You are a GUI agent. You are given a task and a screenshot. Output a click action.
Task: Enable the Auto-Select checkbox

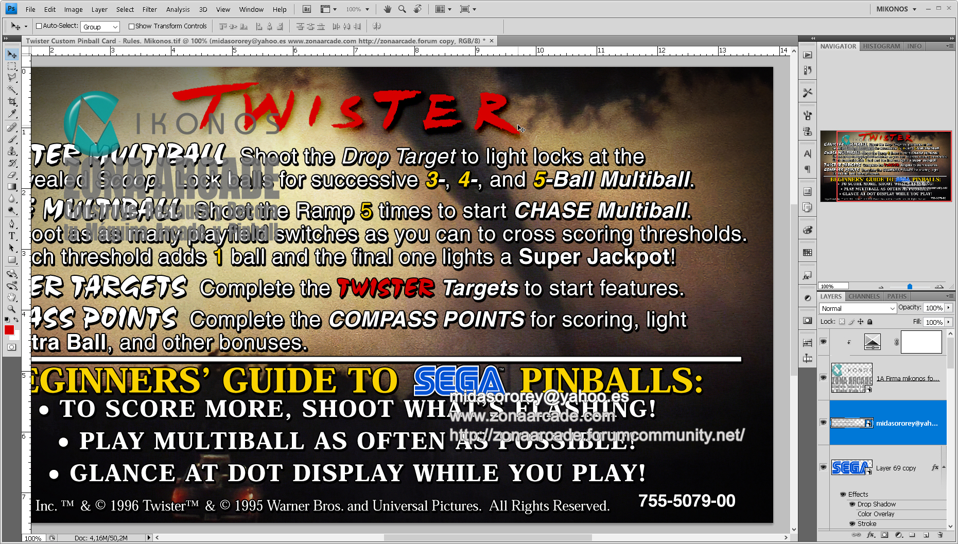(39, 26)
